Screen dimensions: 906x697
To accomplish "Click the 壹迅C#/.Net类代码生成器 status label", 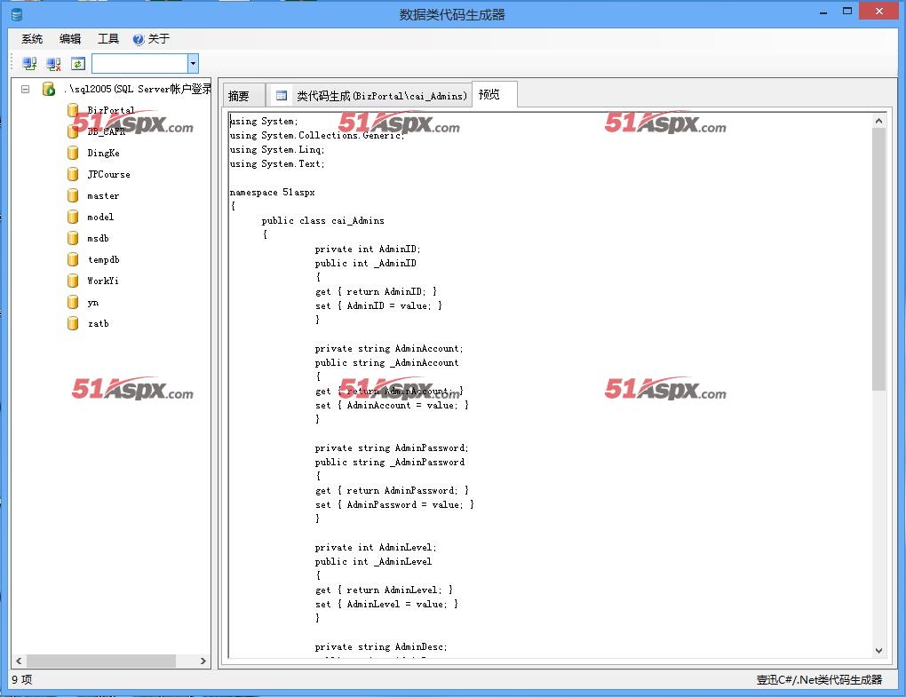I will pos(819,679).
